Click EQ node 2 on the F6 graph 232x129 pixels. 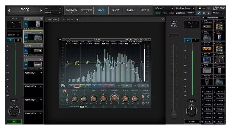pos(88,63)
